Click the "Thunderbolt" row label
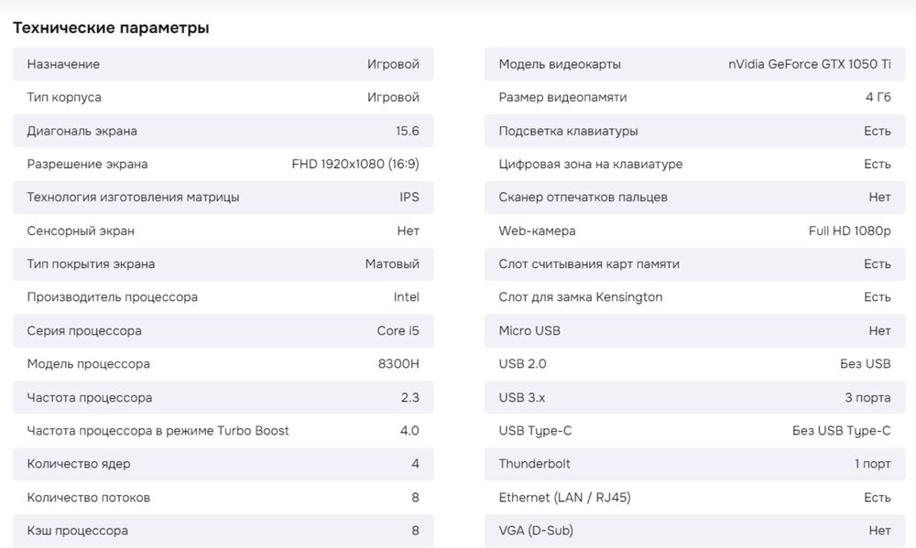The image size is (916, 548). [534, 464]
